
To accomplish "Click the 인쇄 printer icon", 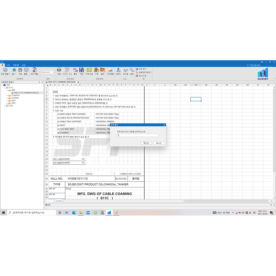I will point(59,70).
